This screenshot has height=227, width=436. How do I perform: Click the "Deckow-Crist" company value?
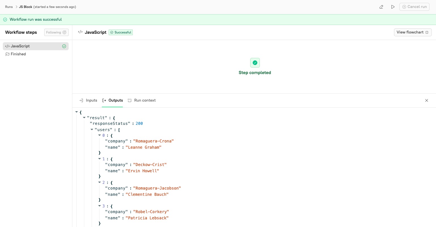point(150,165)
